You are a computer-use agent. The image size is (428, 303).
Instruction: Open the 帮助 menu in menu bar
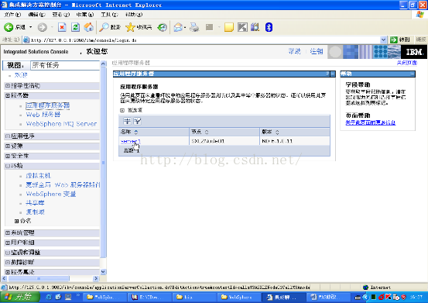134,15
